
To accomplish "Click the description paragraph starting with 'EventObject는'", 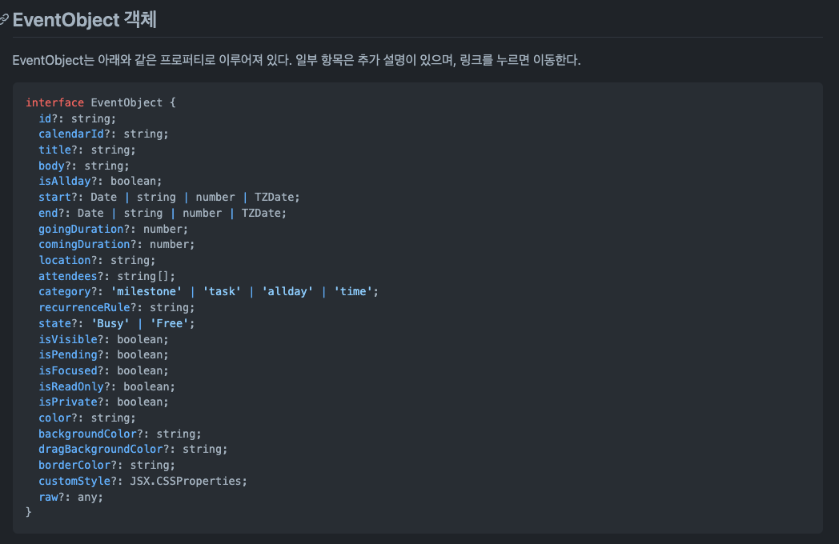I will 296,61.
